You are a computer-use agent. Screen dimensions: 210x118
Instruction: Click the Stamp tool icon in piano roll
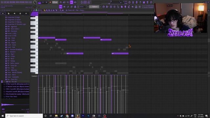pyautogui.click(x=39, y=10)
